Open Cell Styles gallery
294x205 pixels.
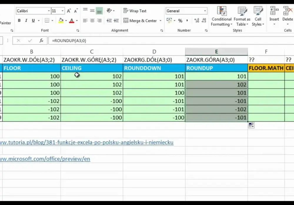pyautogui.click(x=258, y=16)
